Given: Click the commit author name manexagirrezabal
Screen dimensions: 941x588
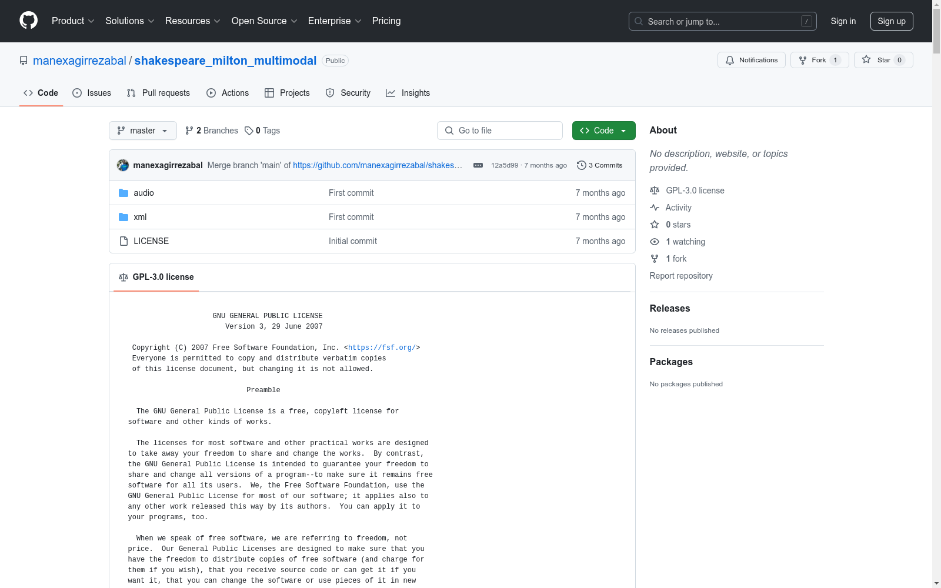Looking at the screenshot, I should click(168, 165).
